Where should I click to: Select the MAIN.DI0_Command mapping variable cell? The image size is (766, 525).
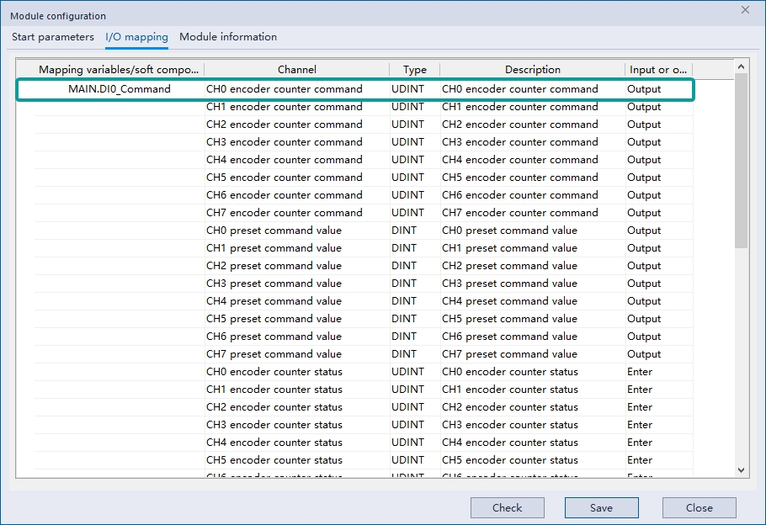(x=120, y=89)
